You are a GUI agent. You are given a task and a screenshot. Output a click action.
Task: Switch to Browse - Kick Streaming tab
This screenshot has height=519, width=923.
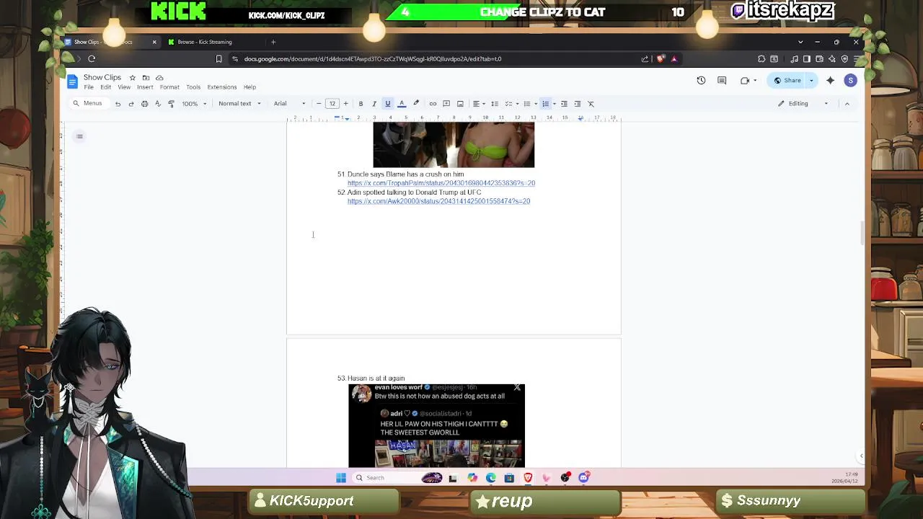point(206,42)
